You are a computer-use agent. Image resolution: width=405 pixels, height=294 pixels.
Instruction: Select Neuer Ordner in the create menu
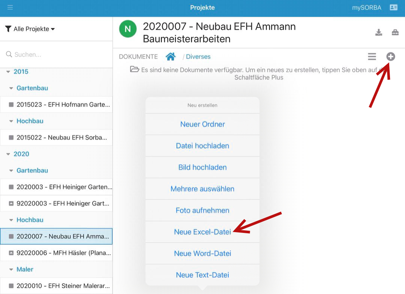202,124
